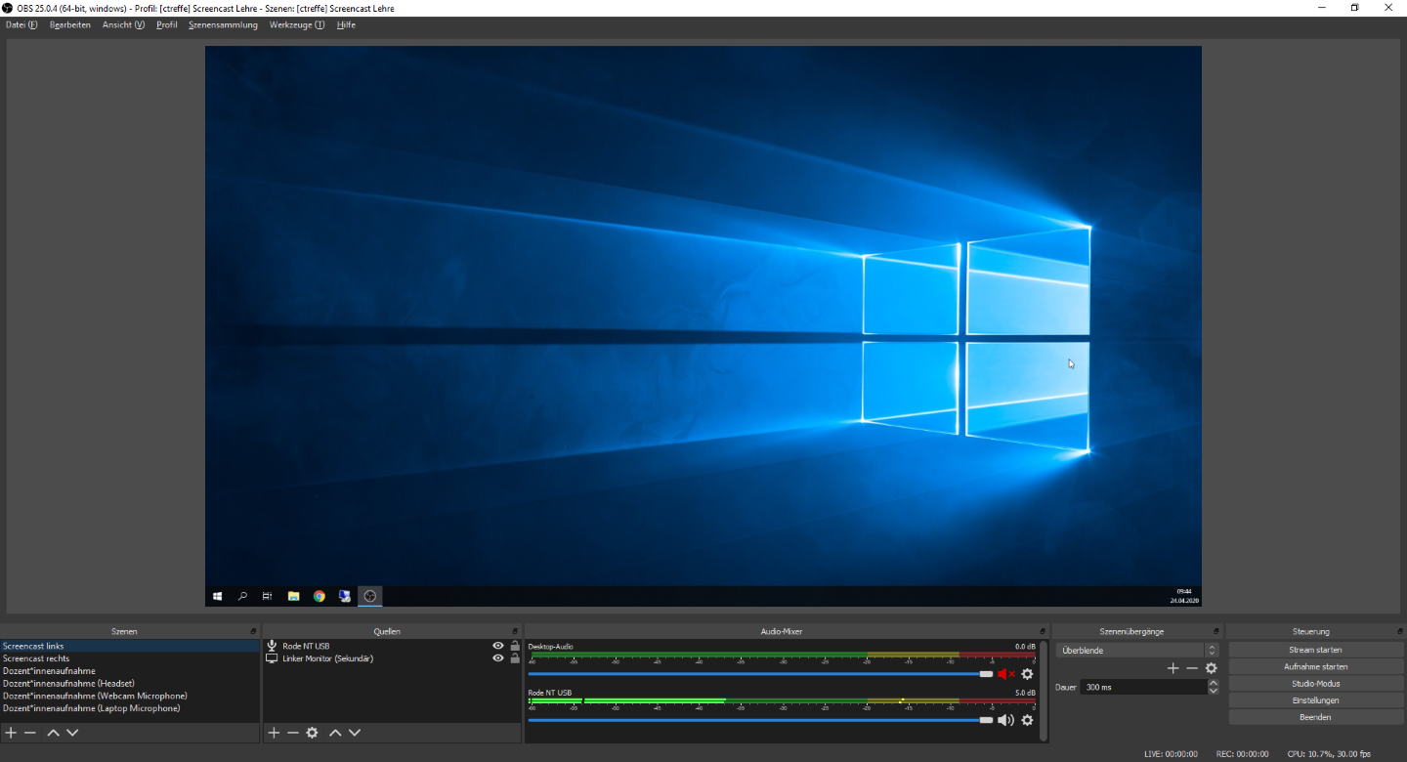Open the Szenensammlung menu
Screen dimensions: 1407x762
click(x=223, y=25)
